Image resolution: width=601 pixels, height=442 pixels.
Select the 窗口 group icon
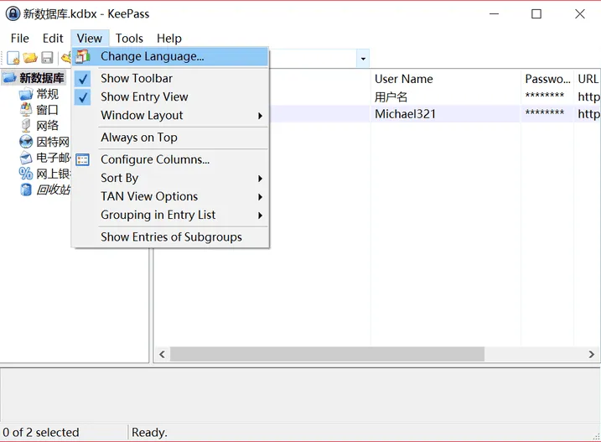pyautogui.click(x=26, y=110)
